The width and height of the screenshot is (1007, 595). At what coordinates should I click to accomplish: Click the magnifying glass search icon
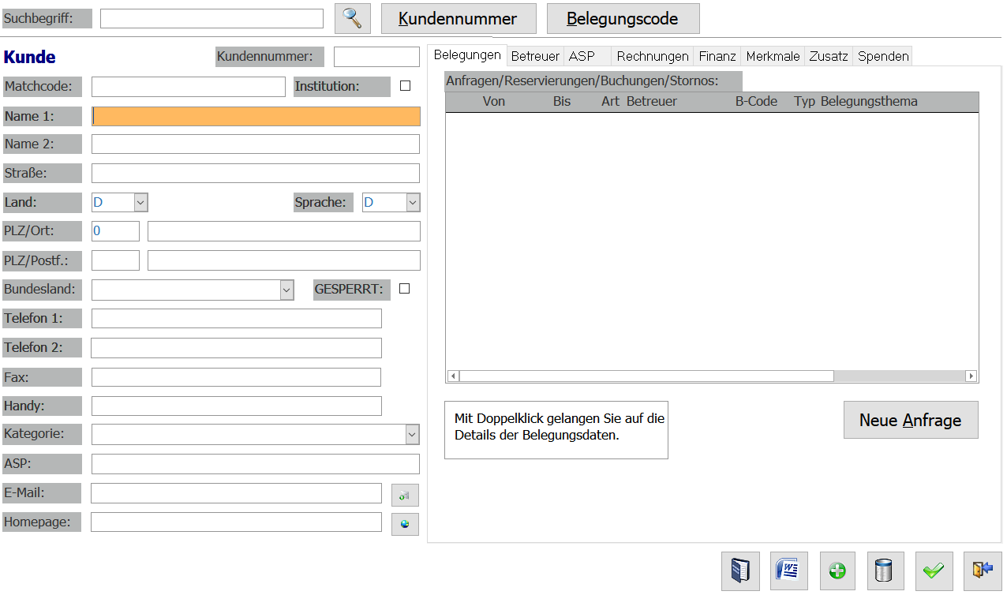352,18
